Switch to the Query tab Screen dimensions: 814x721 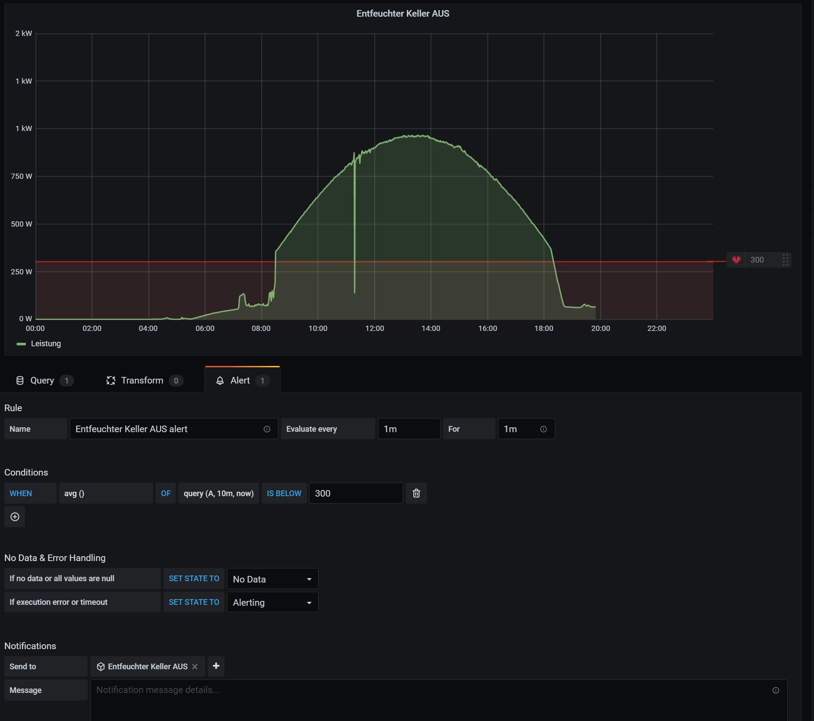[x=42, y=380]
